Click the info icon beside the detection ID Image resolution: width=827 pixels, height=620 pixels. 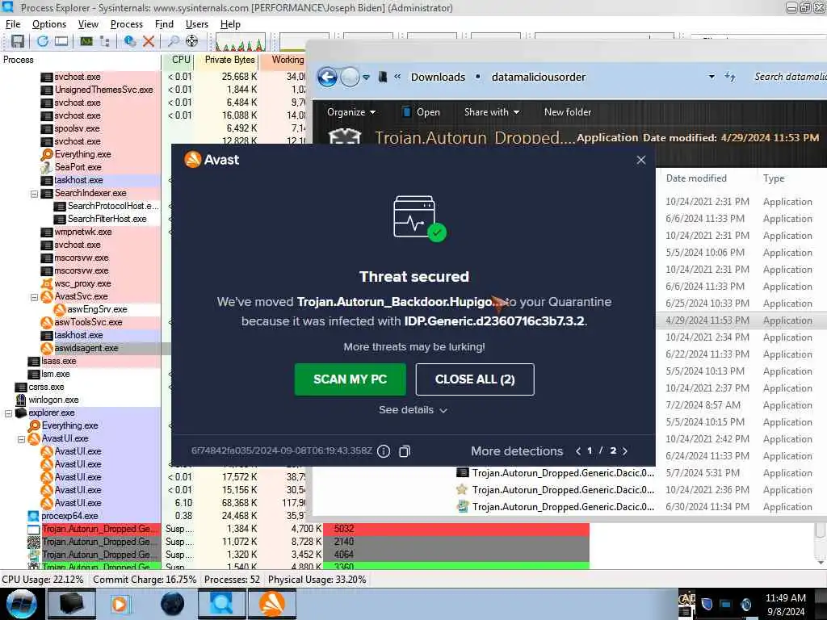384,451
